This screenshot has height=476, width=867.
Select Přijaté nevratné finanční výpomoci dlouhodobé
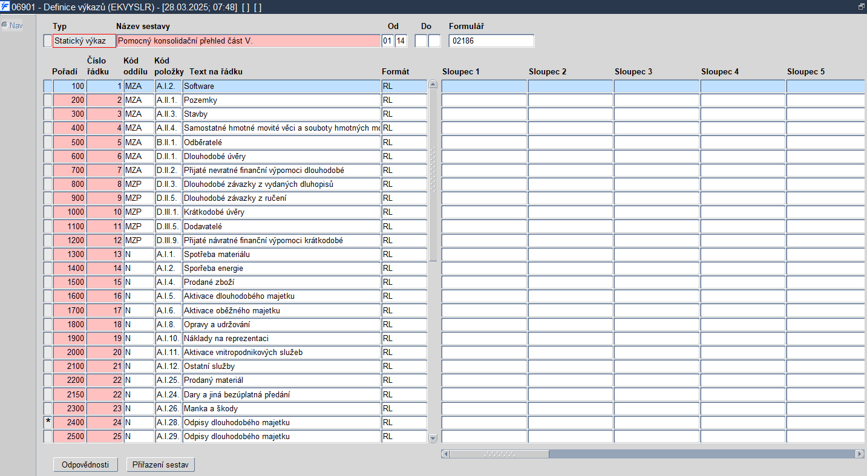pos(282,170)
